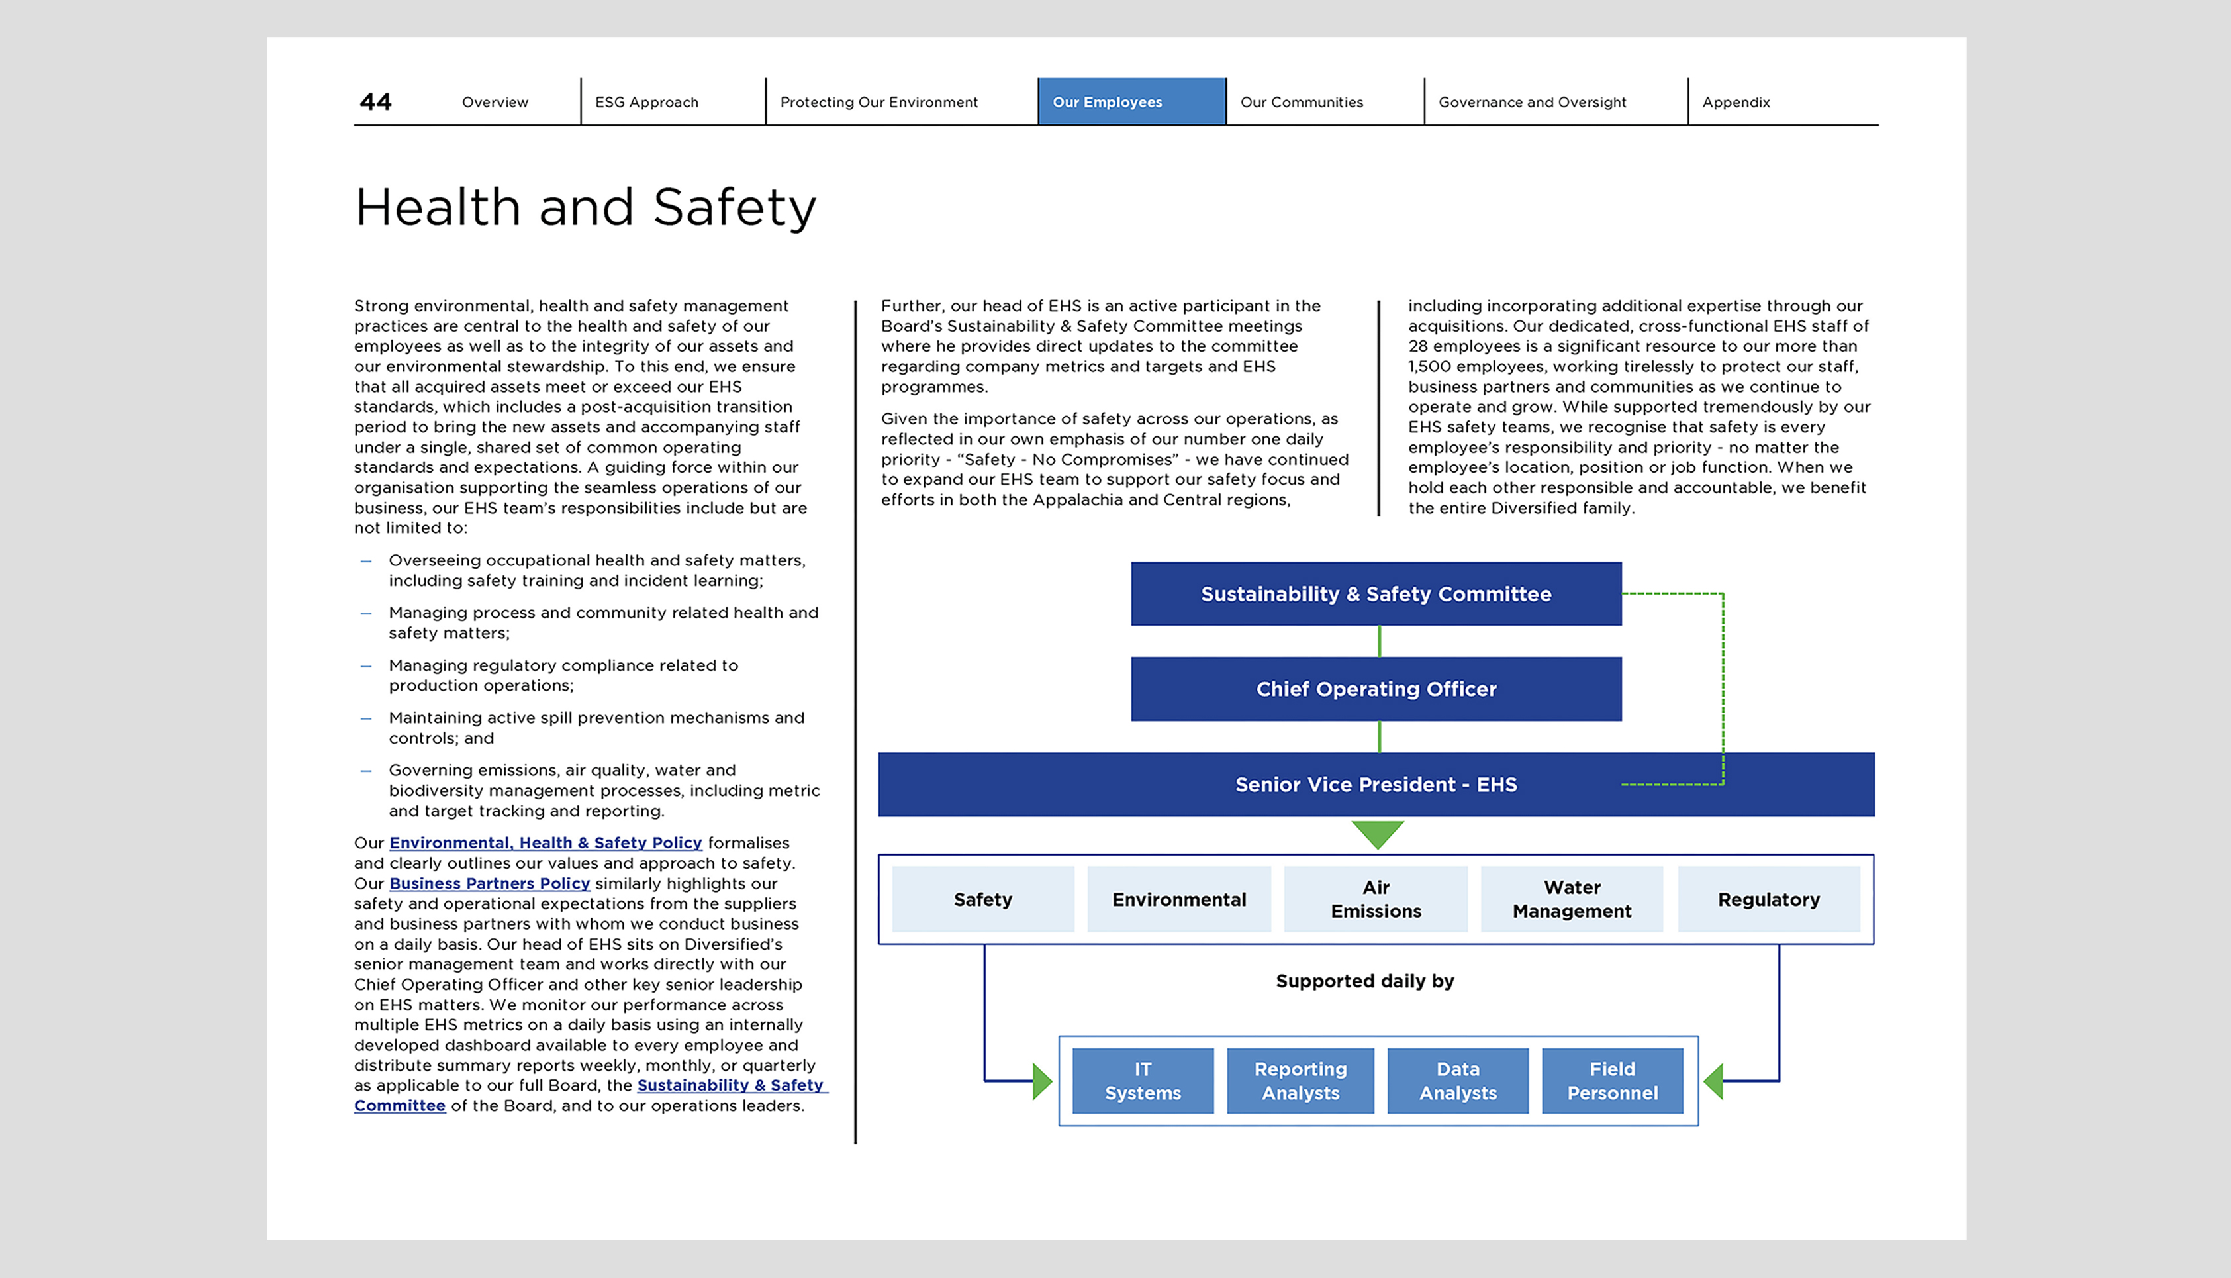
Task: Open Governance and Oversight tab
Action: [1532, 102]
